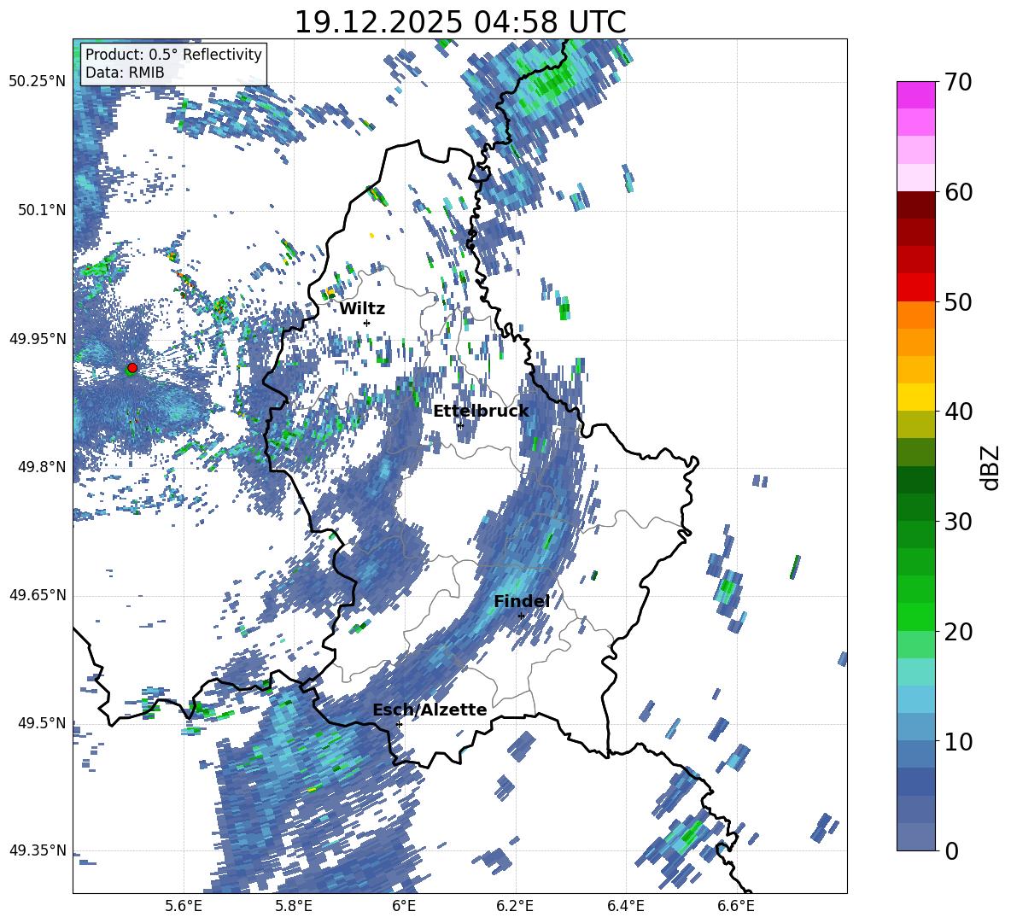Click the 49.65°N latitude label
The image size is (1011, 923).
pyautogui.click(x=38, y=595)
